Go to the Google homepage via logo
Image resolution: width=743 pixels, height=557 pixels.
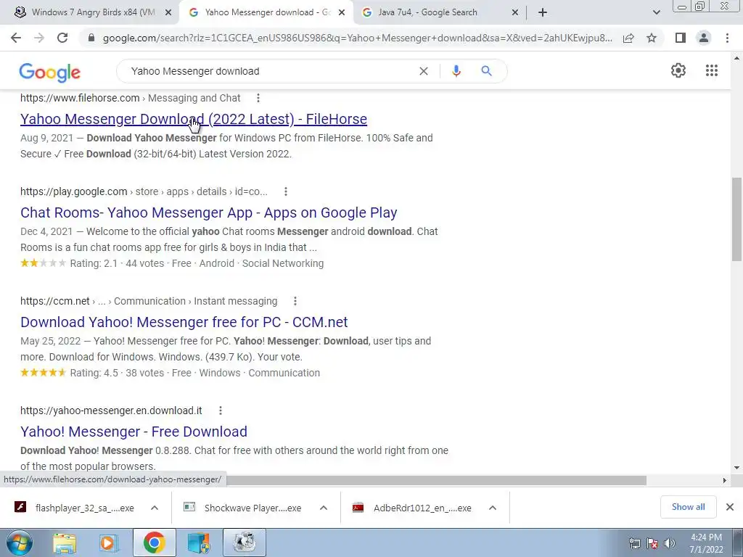tap(50, 72)
